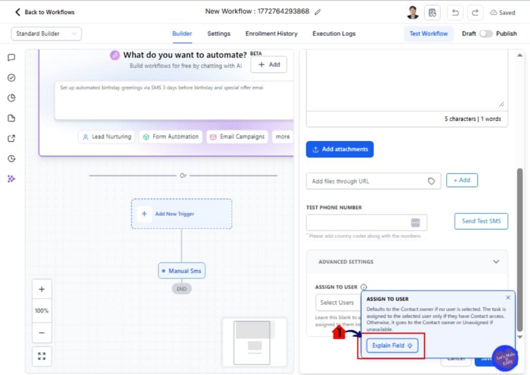
Task: Open the checkmark circle sidebar icon
Action: coord(11,78)
